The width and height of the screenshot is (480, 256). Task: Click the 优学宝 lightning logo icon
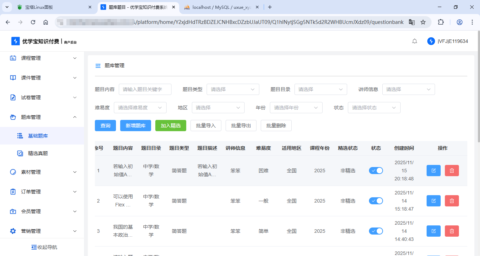tap(15, 41)
